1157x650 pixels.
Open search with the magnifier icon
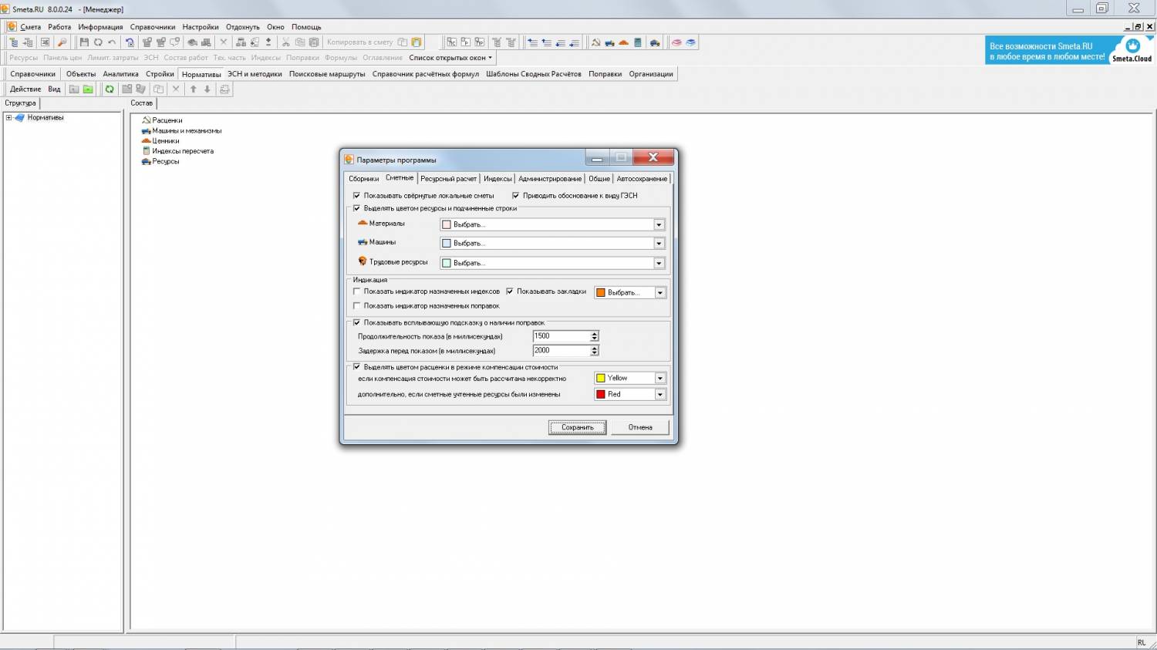click(x=62, y=42)
